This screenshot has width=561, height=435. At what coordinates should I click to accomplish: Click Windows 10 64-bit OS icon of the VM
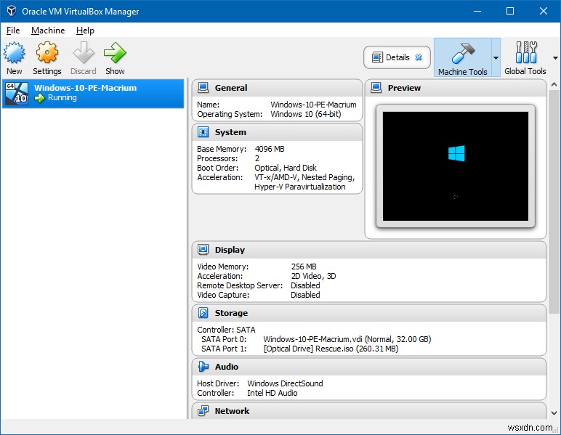pyautogui.click(x=17, y=93)
